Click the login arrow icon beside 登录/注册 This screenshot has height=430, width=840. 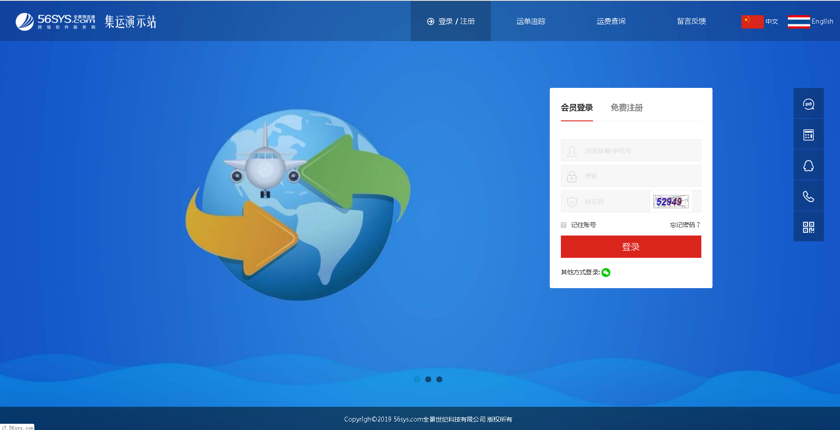pos(430,21)
